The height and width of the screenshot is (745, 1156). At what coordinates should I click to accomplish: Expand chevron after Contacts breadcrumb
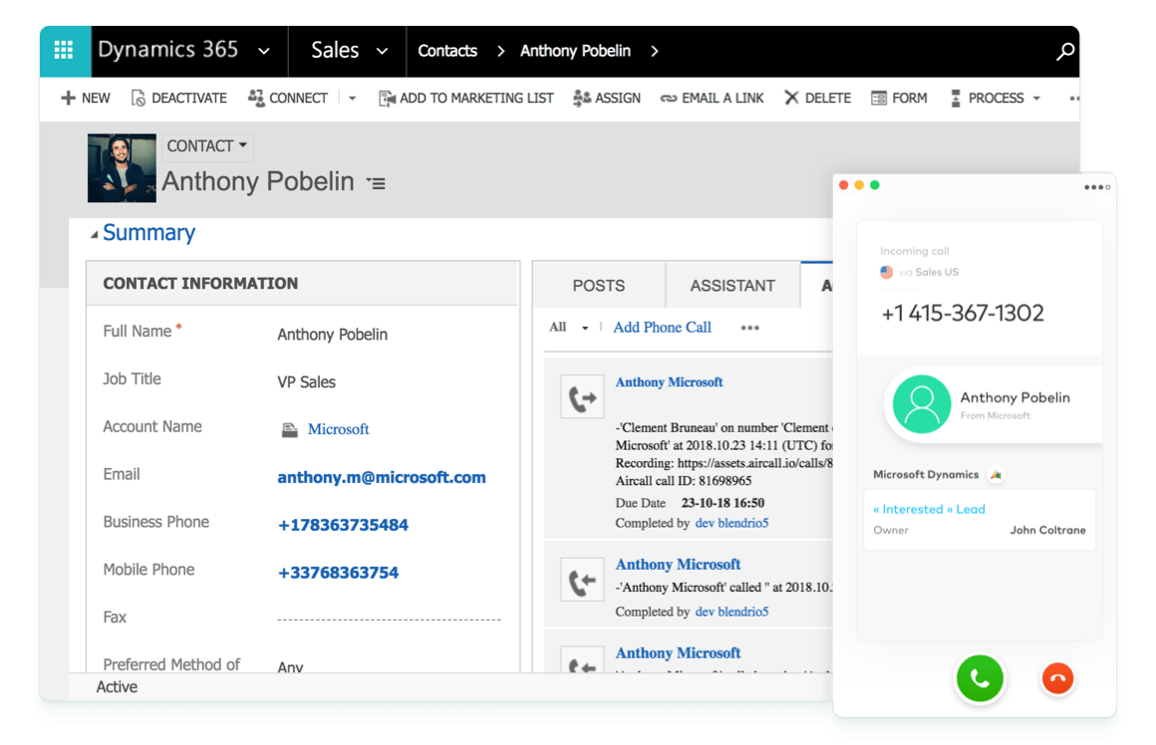(x=501, y=51)
